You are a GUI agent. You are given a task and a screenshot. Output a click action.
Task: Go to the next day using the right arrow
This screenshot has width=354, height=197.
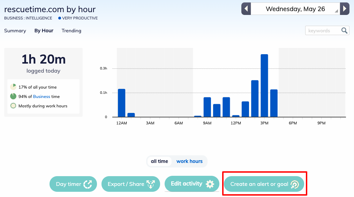(x=345, y=9)
